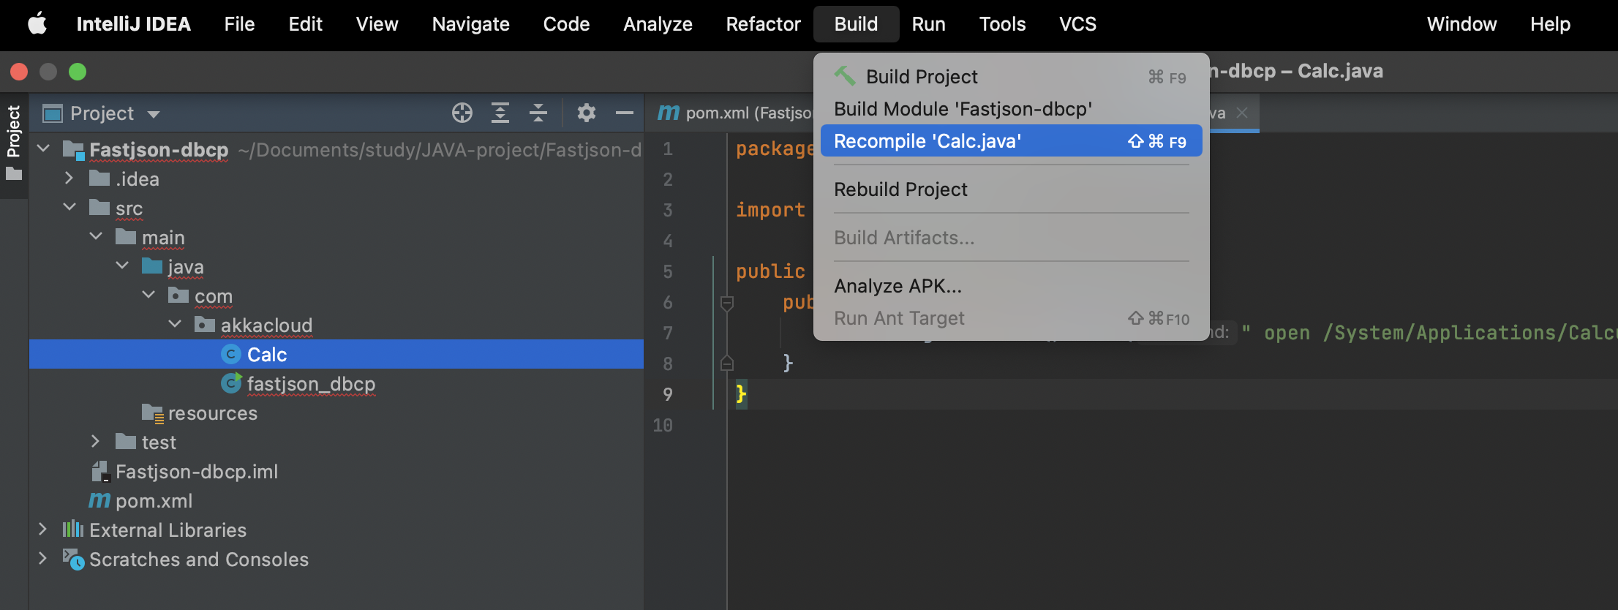Open the Project panel settings gear
This screenshot has width=1618, height=610.
[587, 113]
